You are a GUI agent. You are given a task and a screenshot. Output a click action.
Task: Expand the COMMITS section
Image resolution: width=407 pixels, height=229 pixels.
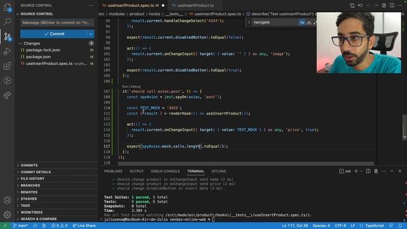tap(29, 165)
